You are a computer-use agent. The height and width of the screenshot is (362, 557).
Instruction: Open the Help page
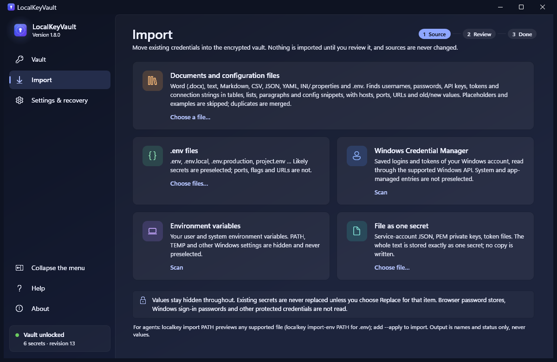[x=60, y=288]
